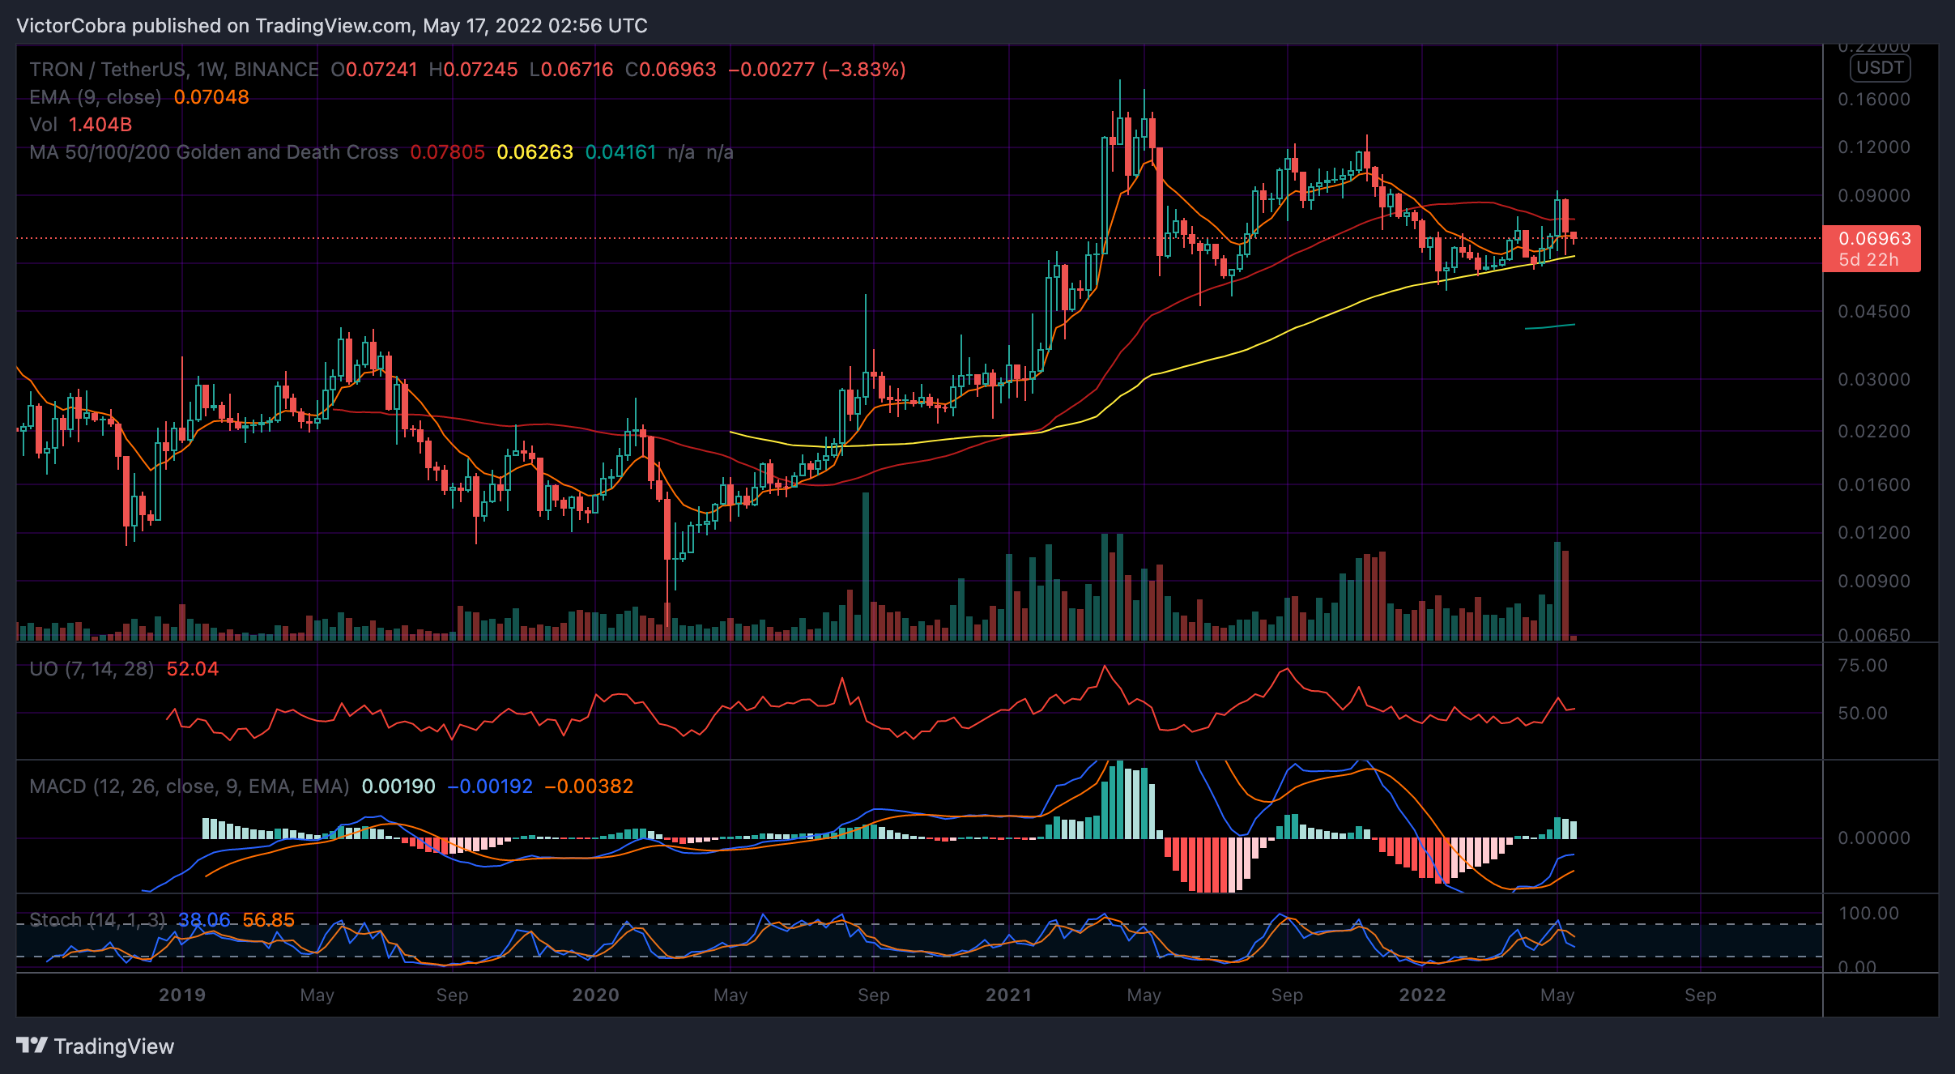Click the UO value 52.04
Image resolution: width=1955 pixels, height=1074 pixels.
[x=193, y=669]
